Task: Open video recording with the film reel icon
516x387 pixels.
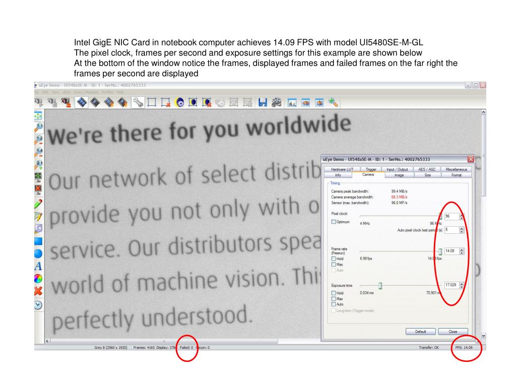Action: pos(277,103)
